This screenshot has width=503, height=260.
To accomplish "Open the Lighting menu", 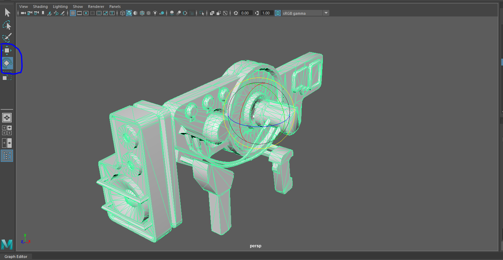I will 60,7.
